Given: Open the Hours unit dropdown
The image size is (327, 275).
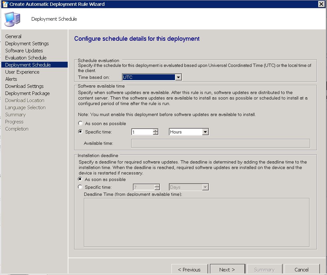Looking at the screenshot, I should [205, 132].
